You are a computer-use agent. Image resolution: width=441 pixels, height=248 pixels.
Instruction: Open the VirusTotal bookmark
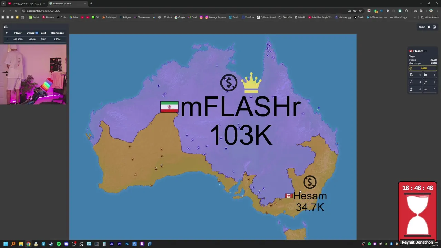pos(248,17)
